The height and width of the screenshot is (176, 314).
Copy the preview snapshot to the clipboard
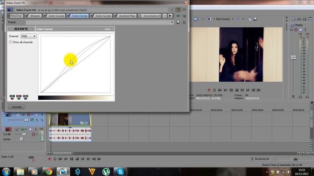click(x=249, y=19)
